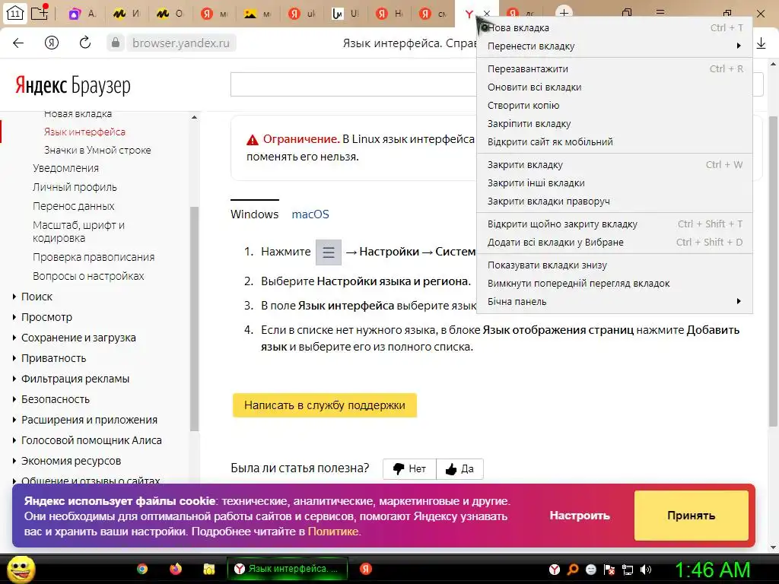
Task: Click the sidebar vertical scrollbar thumb
Action: tap(194, 318)
